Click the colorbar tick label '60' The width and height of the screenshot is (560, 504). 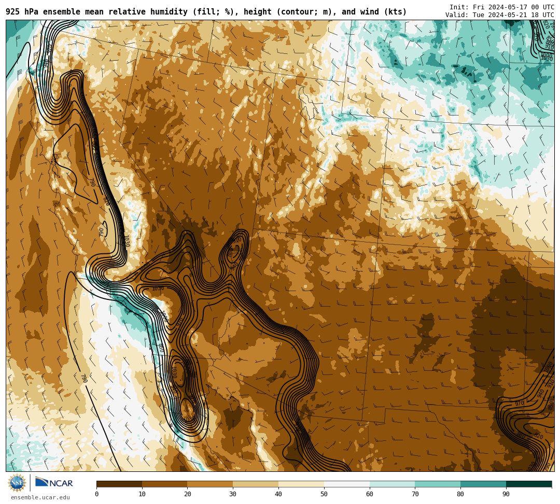pyautogui.click(x=370, y=494)
